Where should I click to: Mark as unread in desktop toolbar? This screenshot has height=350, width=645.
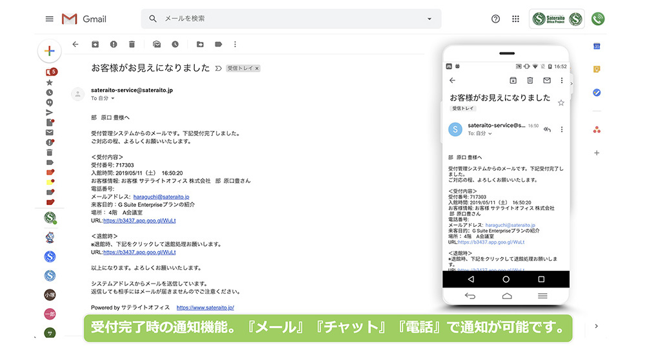157,44
